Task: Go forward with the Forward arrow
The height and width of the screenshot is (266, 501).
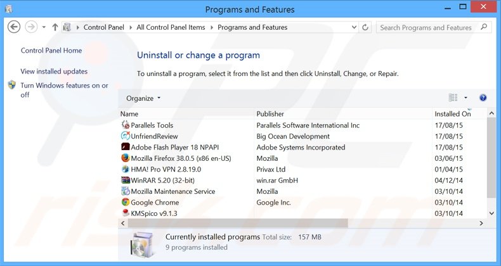Action: point(31,27)
